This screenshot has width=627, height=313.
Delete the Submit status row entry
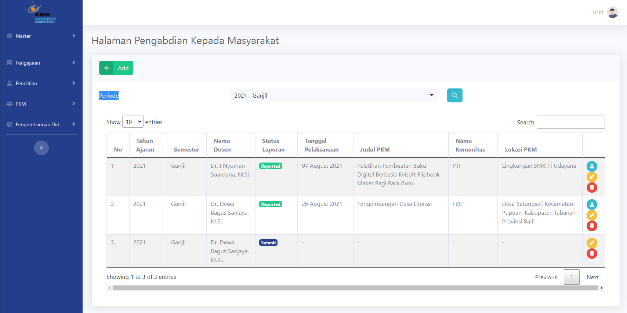point(592,254)
